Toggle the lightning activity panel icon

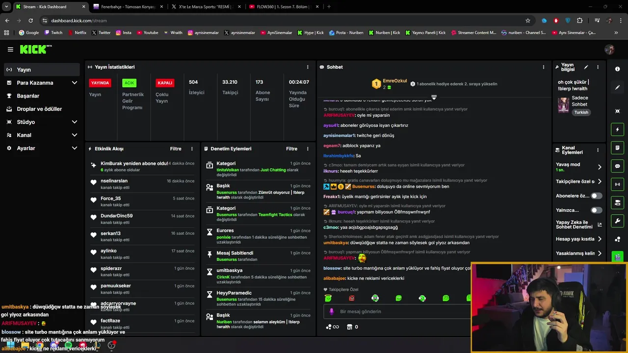coord(617,129)
